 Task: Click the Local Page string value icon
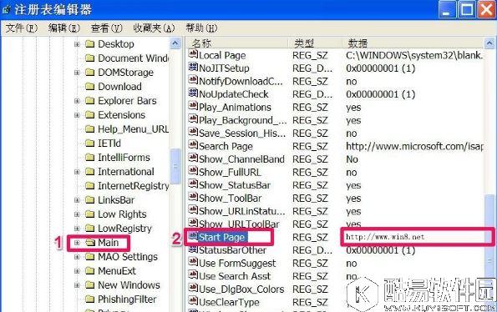click(x=193, y=54)
